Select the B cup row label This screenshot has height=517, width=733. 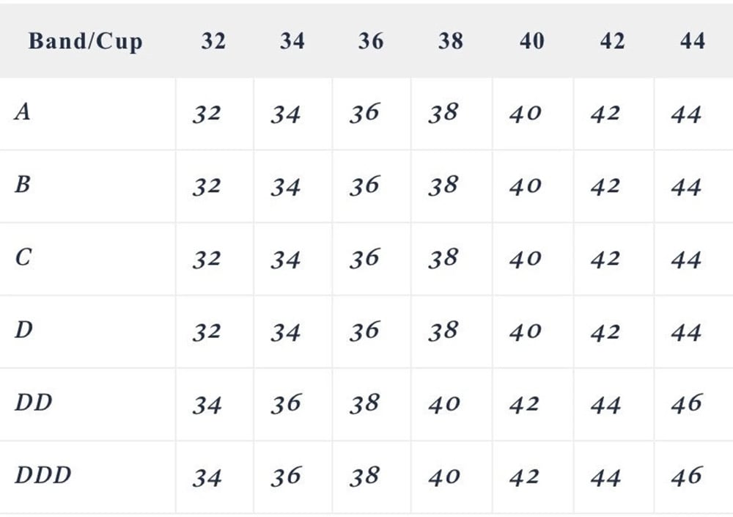pyautogui.click(x=23, y=184)
